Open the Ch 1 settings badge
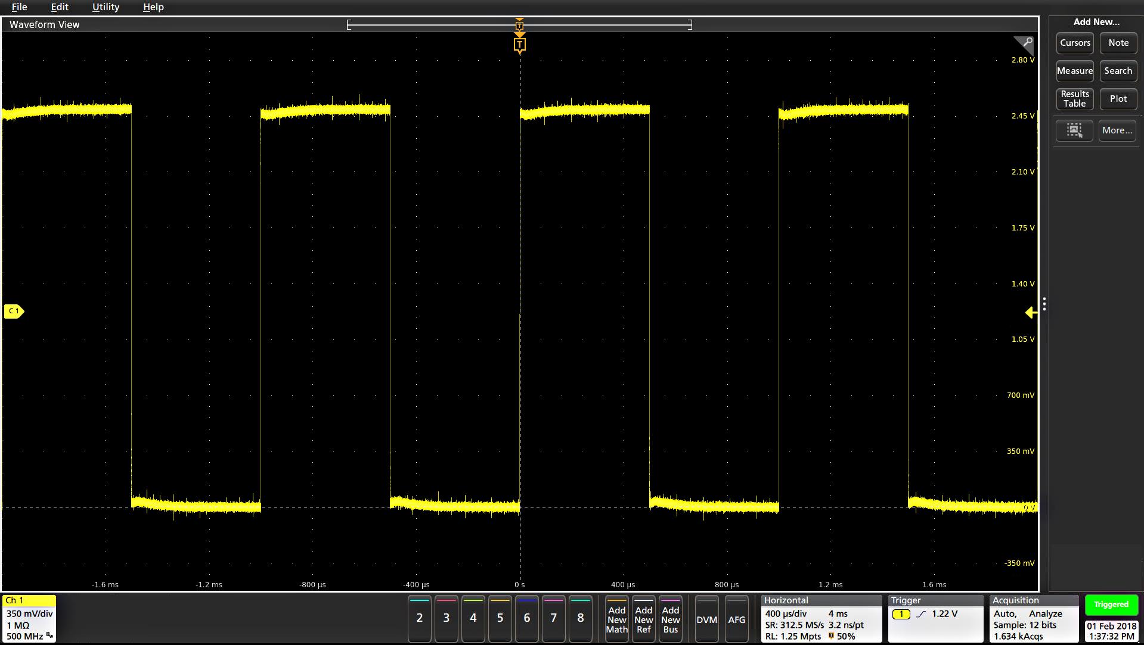1144x645 pixels. (29, 619)
